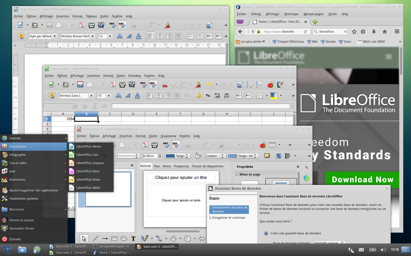Click 'Fermer la session' in menu
The image size is (411, 256).
(x=22, y=220)
